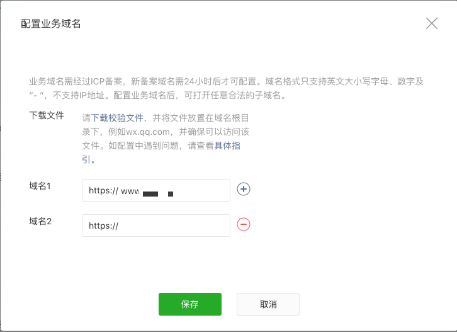Click the empty area between 保存 and 取消
457x332 pixels.
[229, 304]
